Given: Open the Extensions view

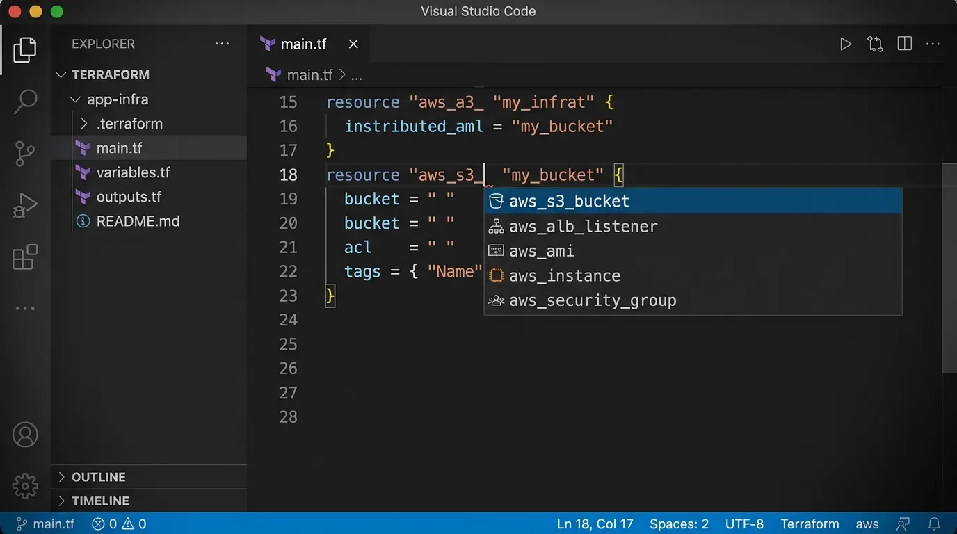Looking at the screenshot, I should [25, 257].
